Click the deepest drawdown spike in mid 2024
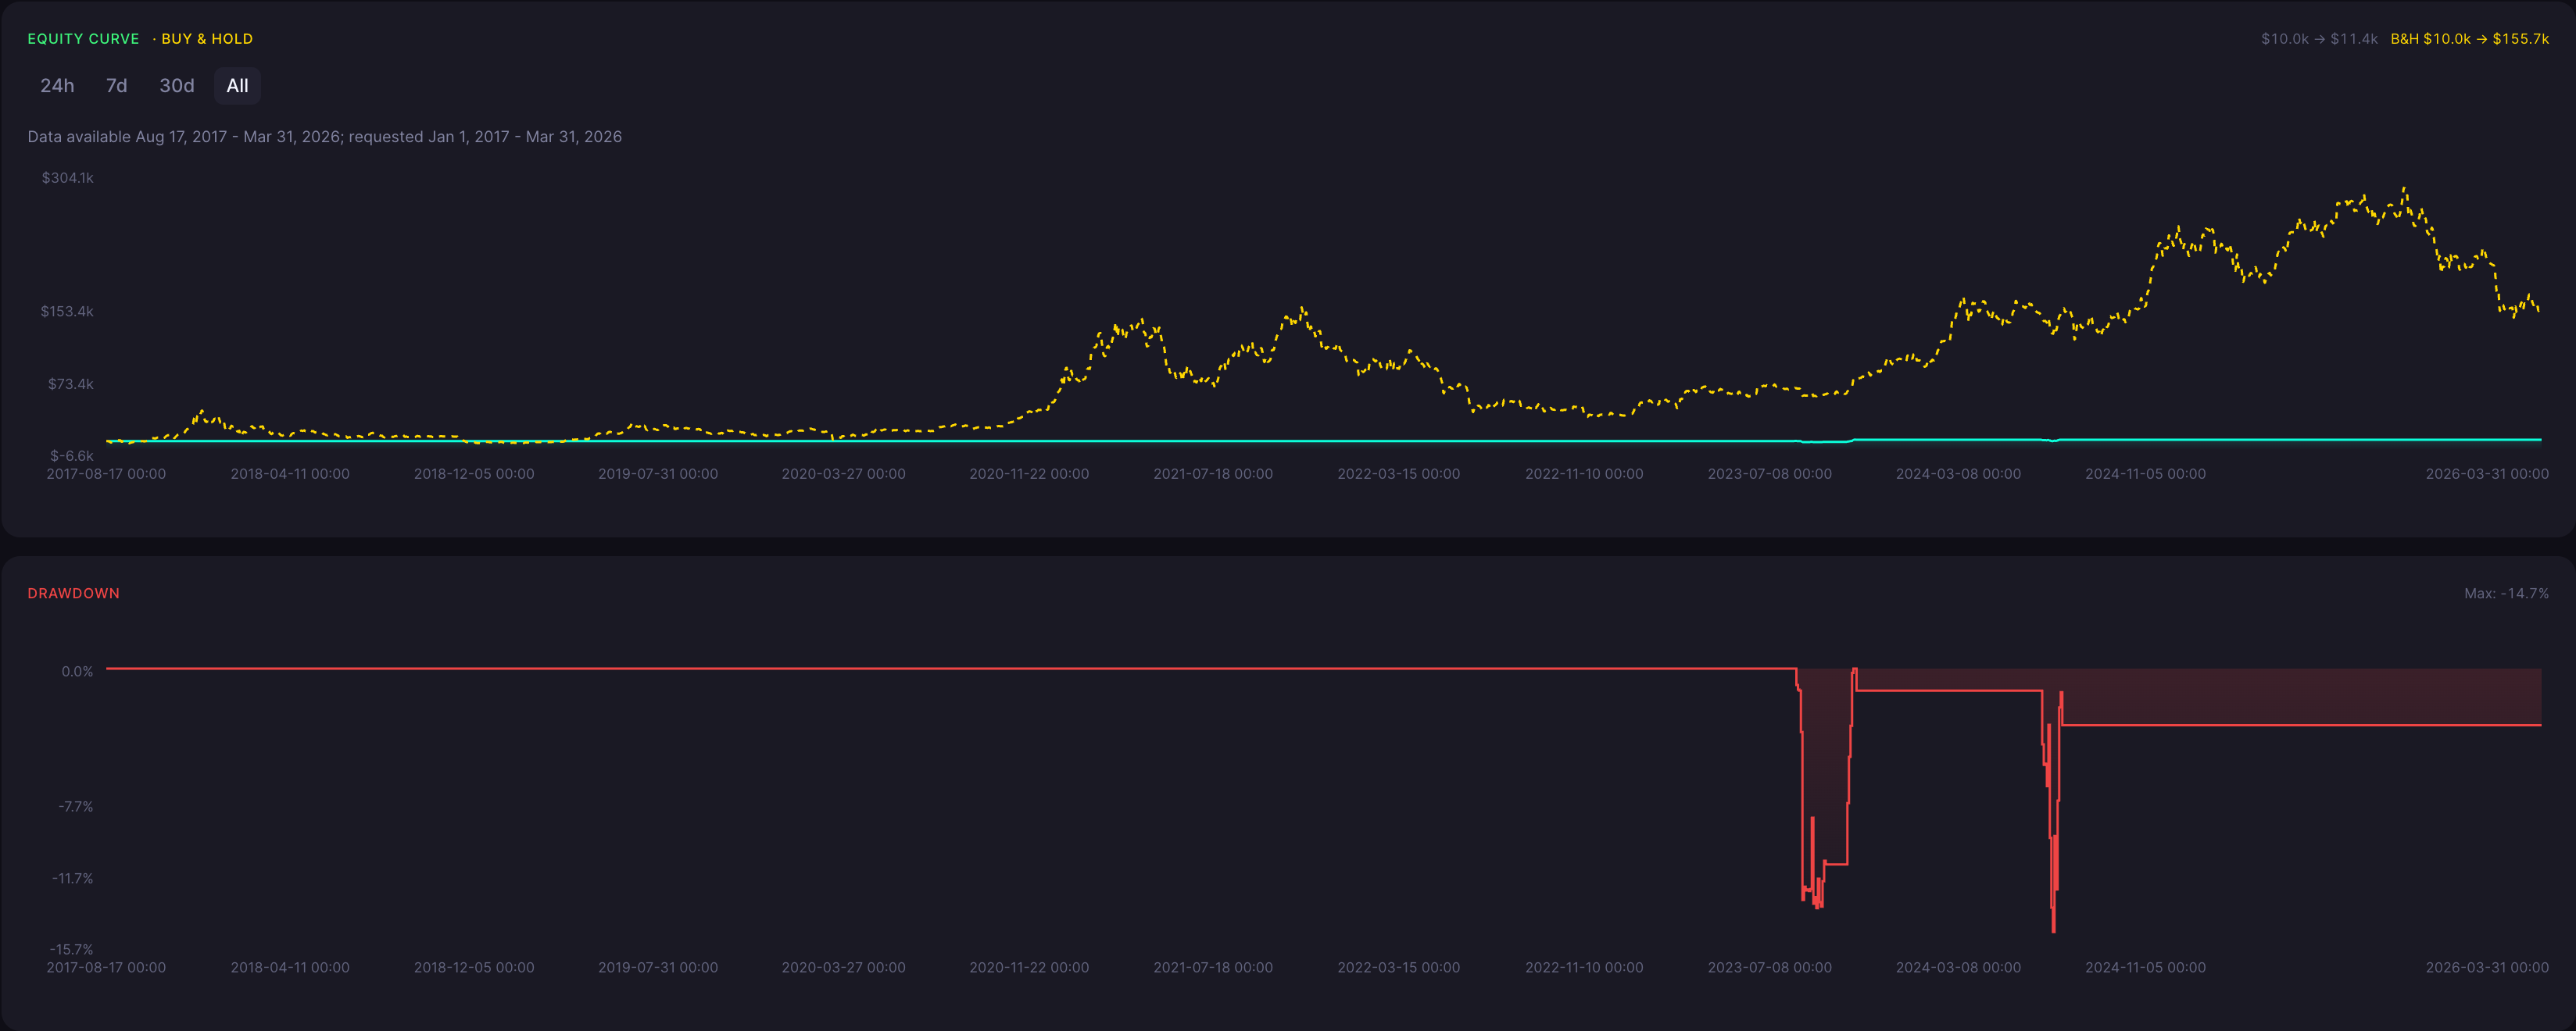Viewport: 2576px width, 1031px height. coord(2053,929)
